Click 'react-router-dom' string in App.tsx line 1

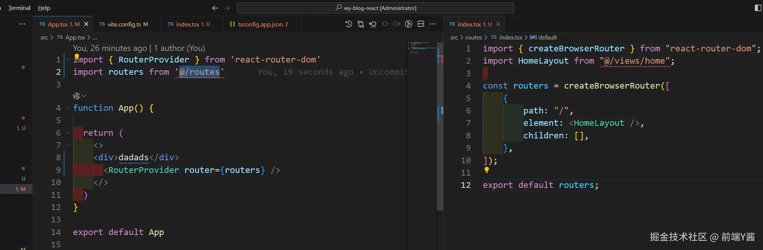[x=276, y=60]
